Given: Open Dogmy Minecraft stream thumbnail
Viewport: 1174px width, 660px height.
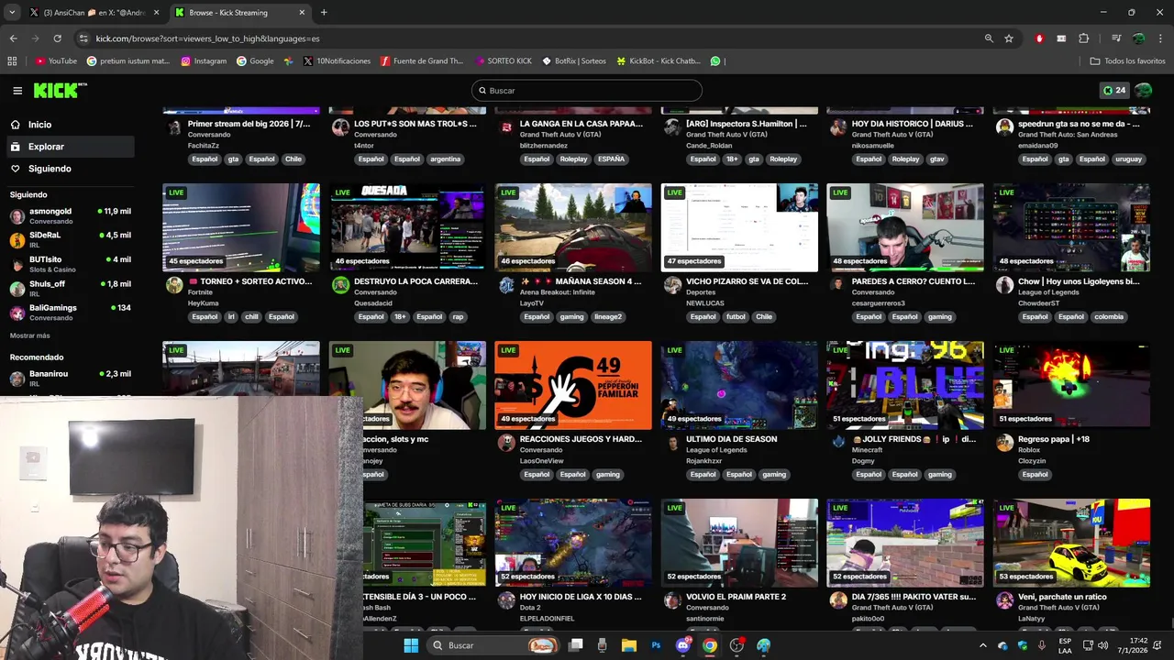Looking at the screenshot, I should (x=905, y=385).
